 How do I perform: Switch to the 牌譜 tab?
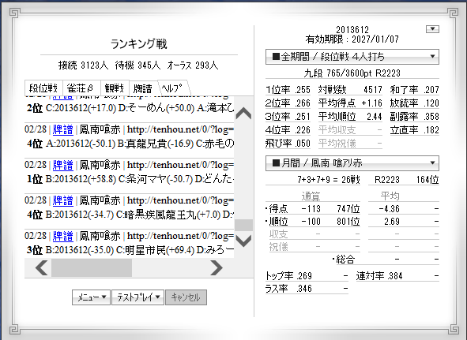[x=143, y=88]
